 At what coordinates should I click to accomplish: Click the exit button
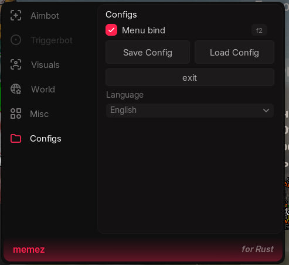[x=190, y=77]
